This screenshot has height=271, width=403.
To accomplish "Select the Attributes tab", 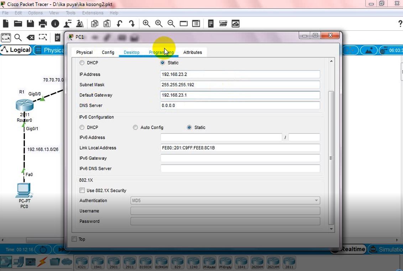I will pyautogui.click(x=192, y=52).
